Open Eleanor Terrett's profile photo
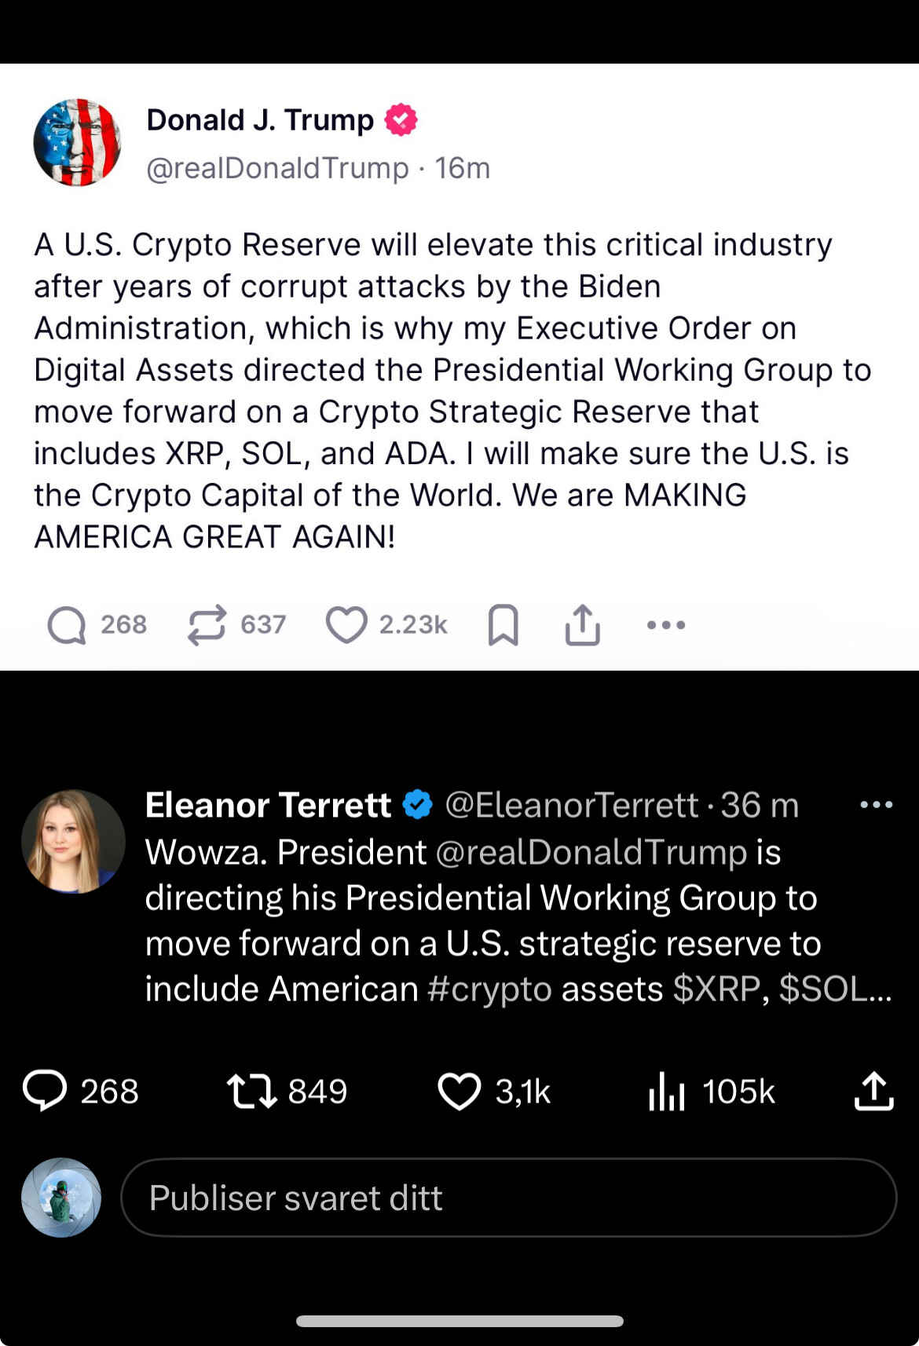This screenshot has width=919, height=1346. coord(73,841)
